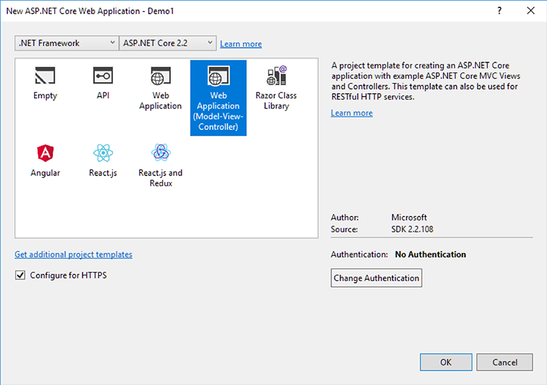Image resolution: width=547 pixels, height=385 pixels.
Task: Uncheck Configure for HTTPS
Action: click(x=20, y=275)
